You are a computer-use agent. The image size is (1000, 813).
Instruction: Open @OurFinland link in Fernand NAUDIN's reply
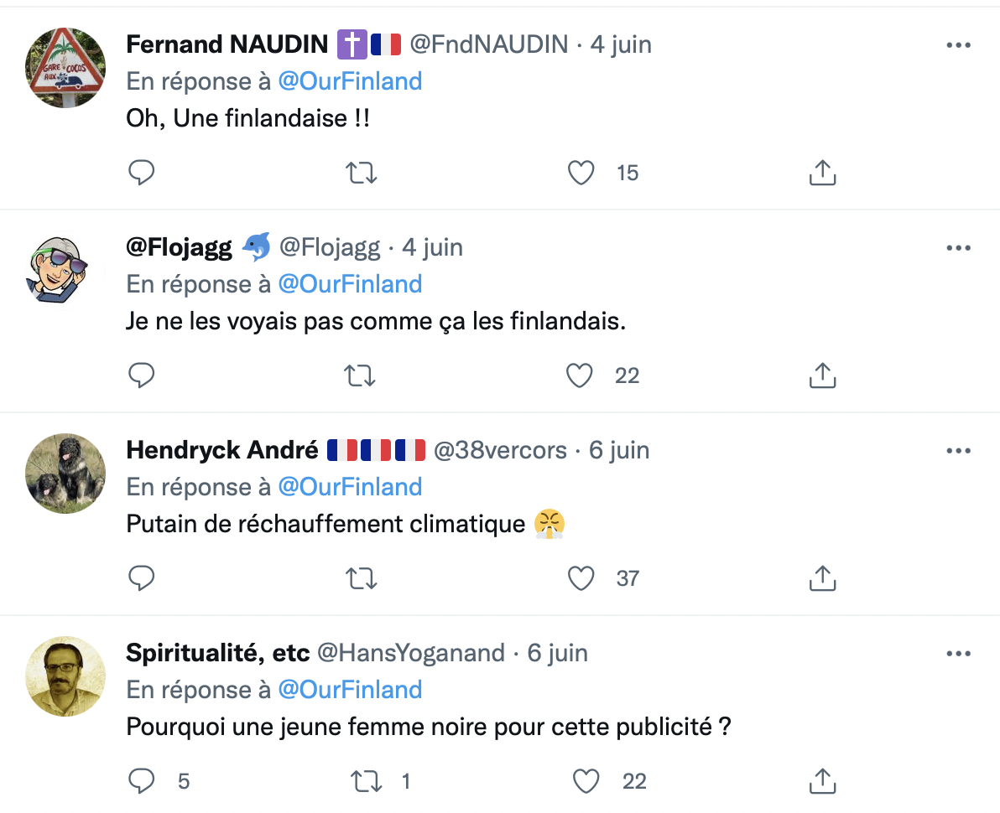350,81
